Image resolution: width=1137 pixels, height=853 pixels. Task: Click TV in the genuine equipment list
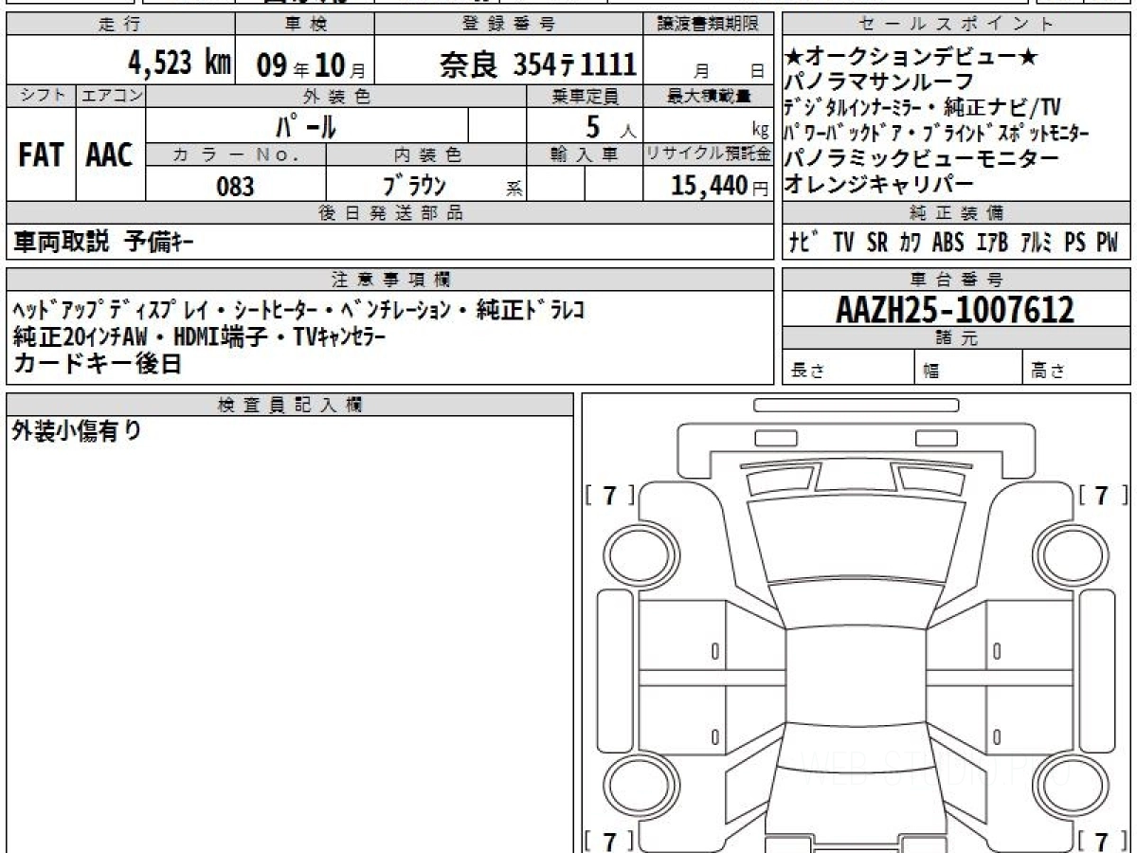[x=843, y=244]
